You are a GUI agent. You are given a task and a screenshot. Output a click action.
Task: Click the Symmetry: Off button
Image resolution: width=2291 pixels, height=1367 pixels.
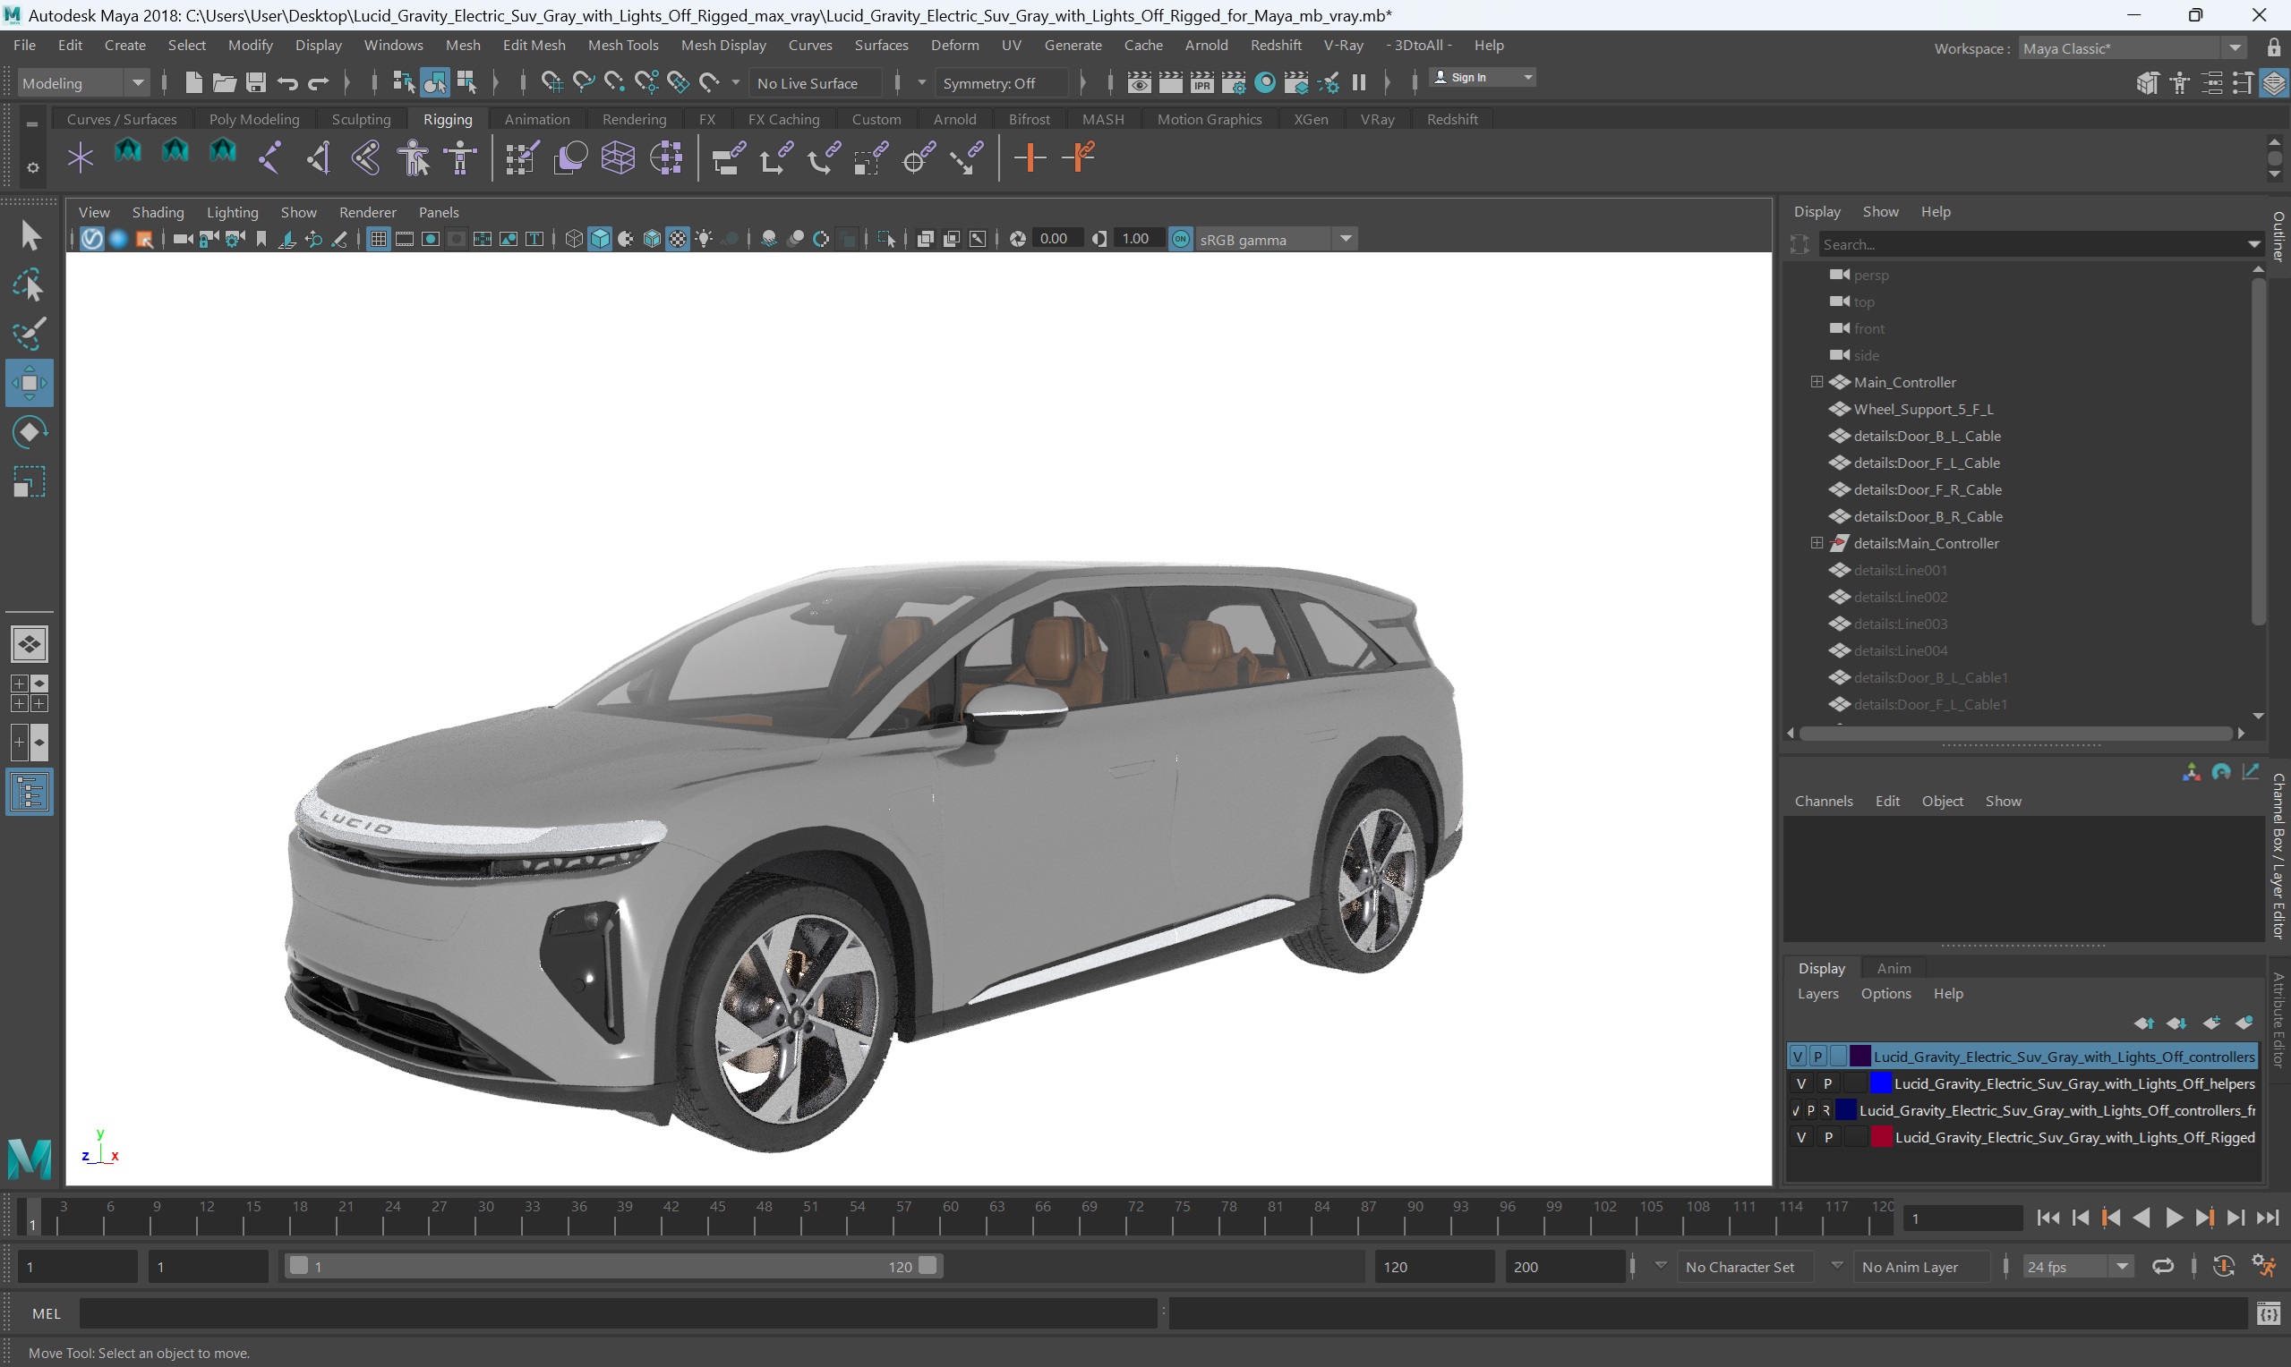coord(1003,83)
